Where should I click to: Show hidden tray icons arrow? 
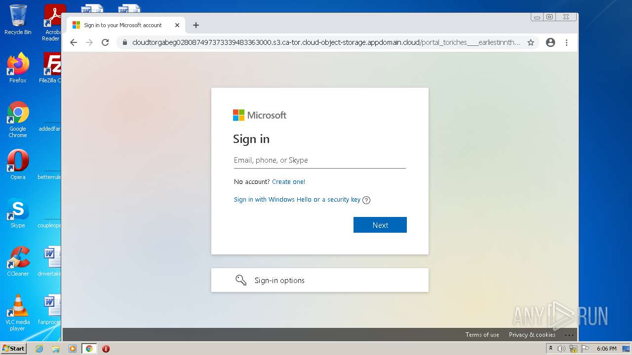pos(551,349)
